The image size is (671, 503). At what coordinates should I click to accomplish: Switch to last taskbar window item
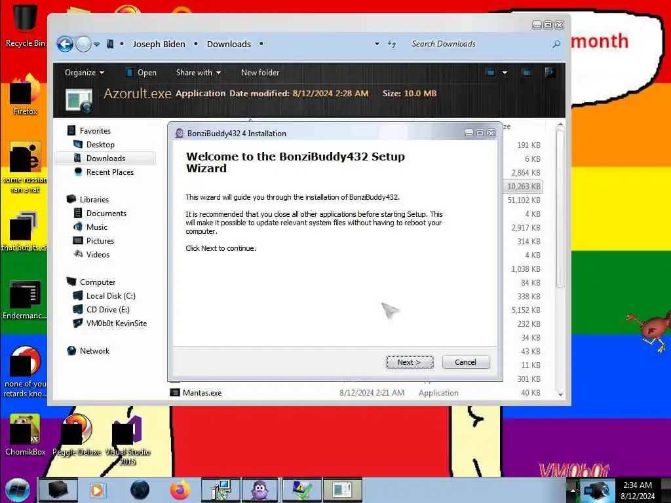pyautogui.click(x=342, y=490)
